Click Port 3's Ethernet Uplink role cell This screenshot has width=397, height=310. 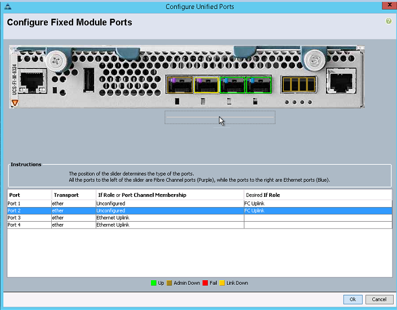[x=170, y=218]
